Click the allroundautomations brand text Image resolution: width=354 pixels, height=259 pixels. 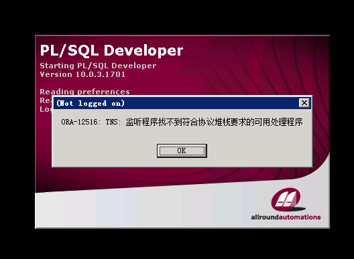point(286,217)
